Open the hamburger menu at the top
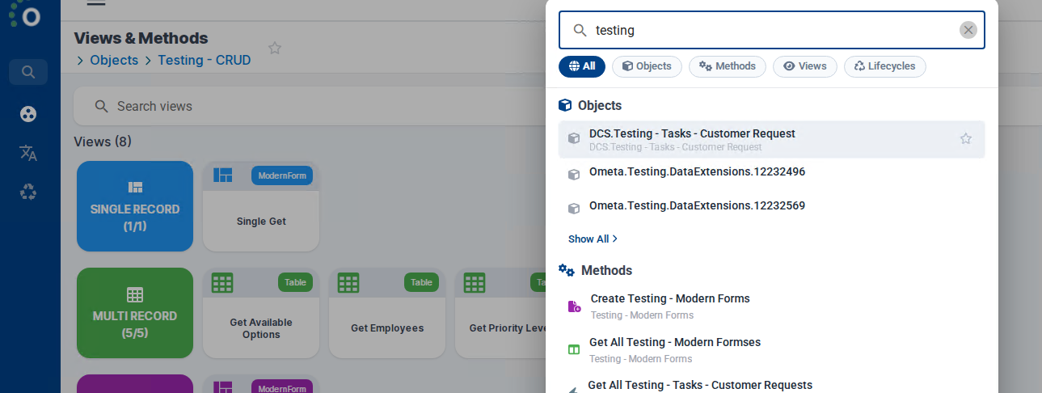Viewport: 1042px width, 393px height. pyautogui.click(x=96, y=3)
